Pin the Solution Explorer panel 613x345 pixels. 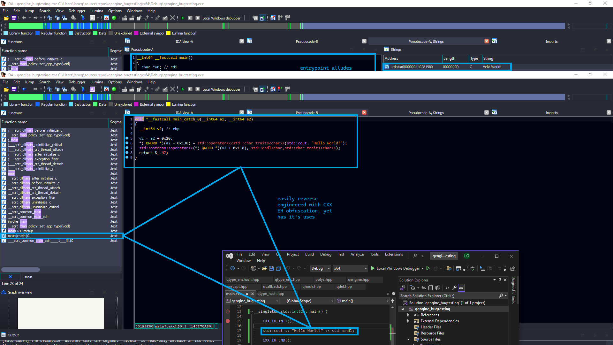coord(500,280)
